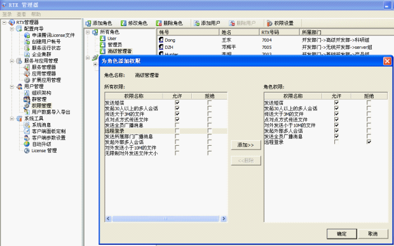Viewport: 394px width, 246px height.
Task: Click the 添加角色 toolbar icon
Action: 88,23
